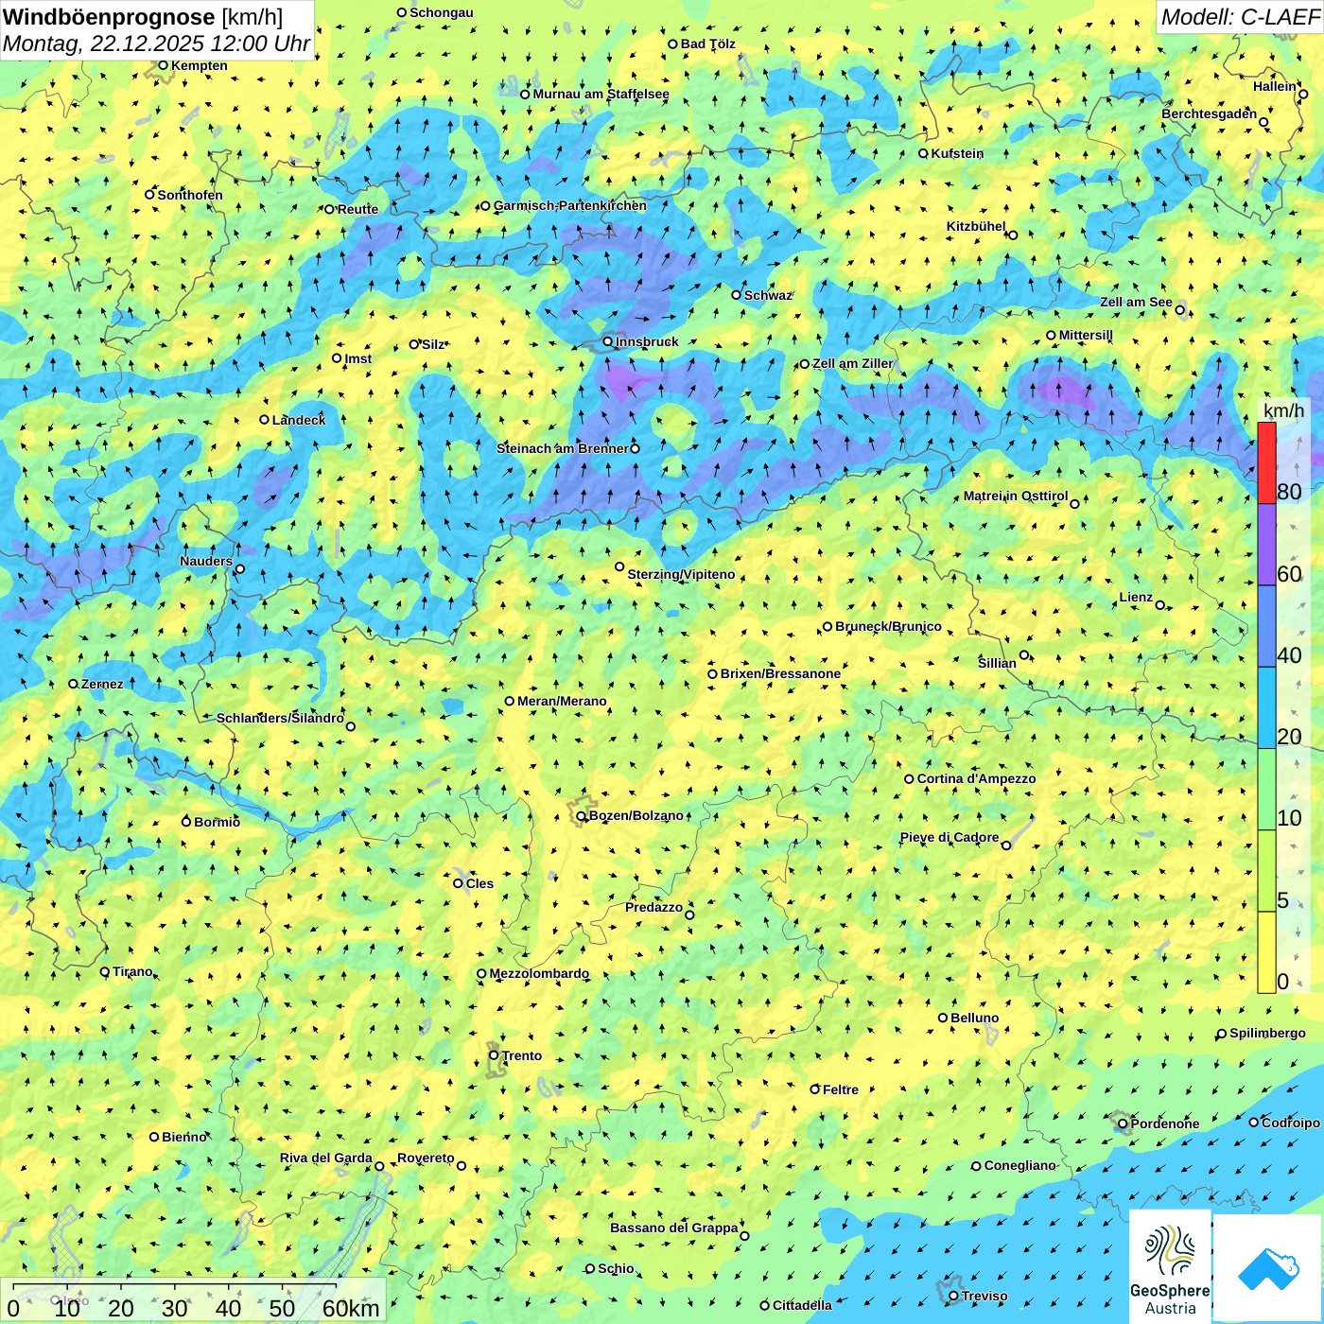Select the Pieve di Cadore label
The width and height of the screenshot is (1324, 1324).
[949, 837]
